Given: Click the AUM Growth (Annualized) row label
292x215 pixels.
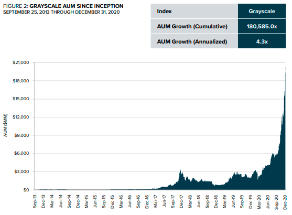Looking at the screenshot, I should tap(192, 41).
